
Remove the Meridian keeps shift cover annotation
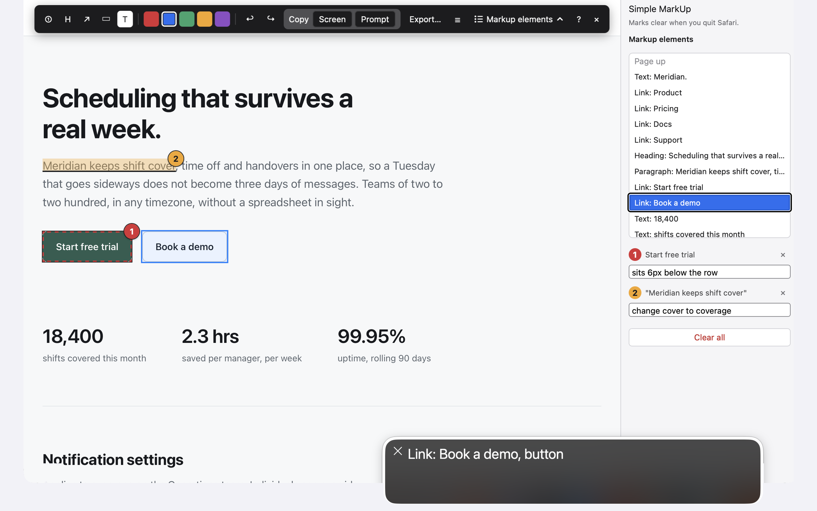(783, 293)
